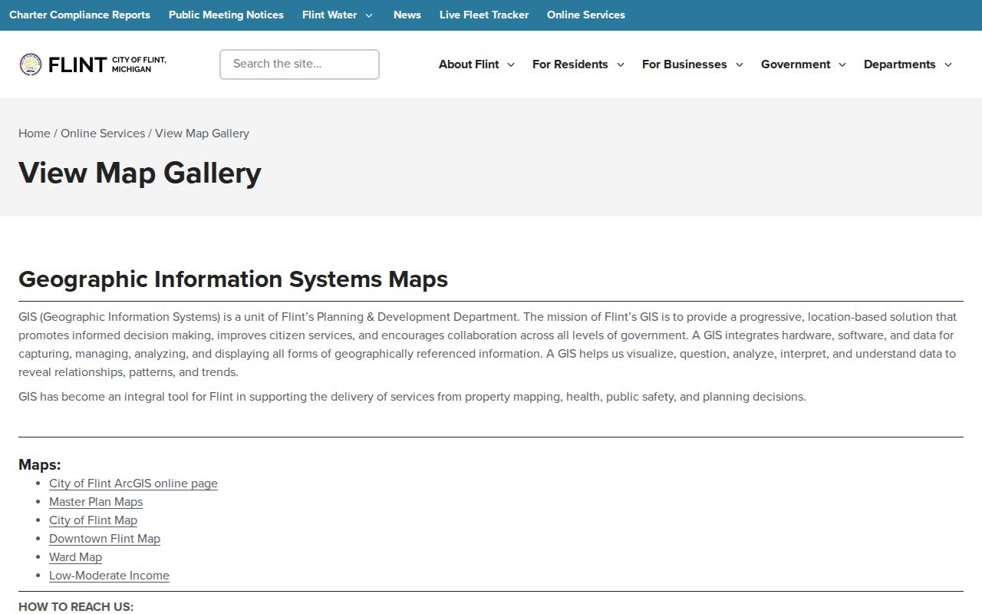Click the Geographic Information Systems Maps heading
Screen dimensions: 982x614
click(233, 279)
